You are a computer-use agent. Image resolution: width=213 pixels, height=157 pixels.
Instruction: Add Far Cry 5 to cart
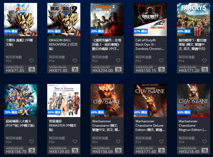(204, 69)
